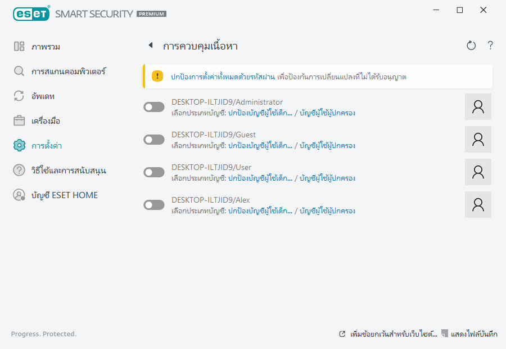The width and height of the screenshot is (506, 349).
Task: Click the ESET logo in title bar
Action: coord(31,13)
